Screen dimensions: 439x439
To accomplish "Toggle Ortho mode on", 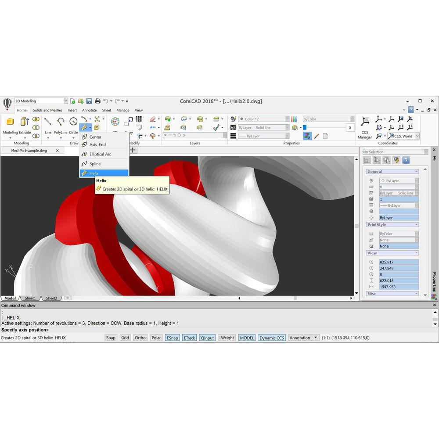I will coord(140,338).
